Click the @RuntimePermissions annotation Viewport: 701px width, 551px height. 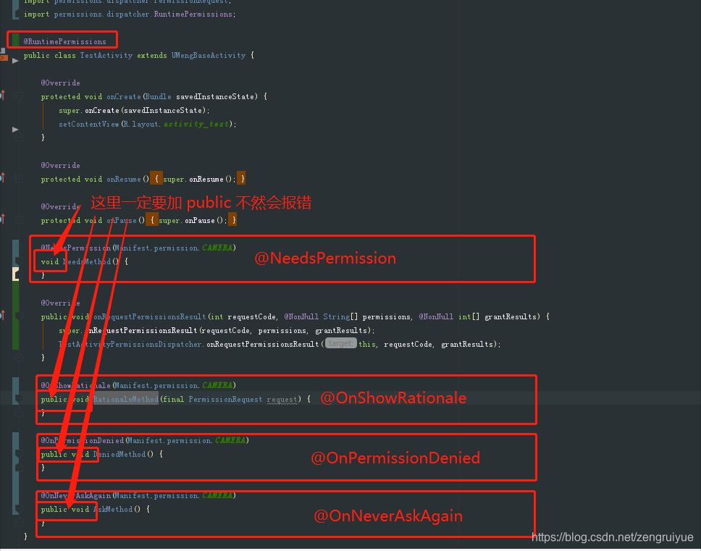[65, 41]
